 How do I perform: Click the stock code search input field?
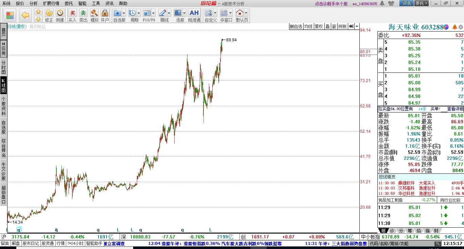tap(401, 243)
